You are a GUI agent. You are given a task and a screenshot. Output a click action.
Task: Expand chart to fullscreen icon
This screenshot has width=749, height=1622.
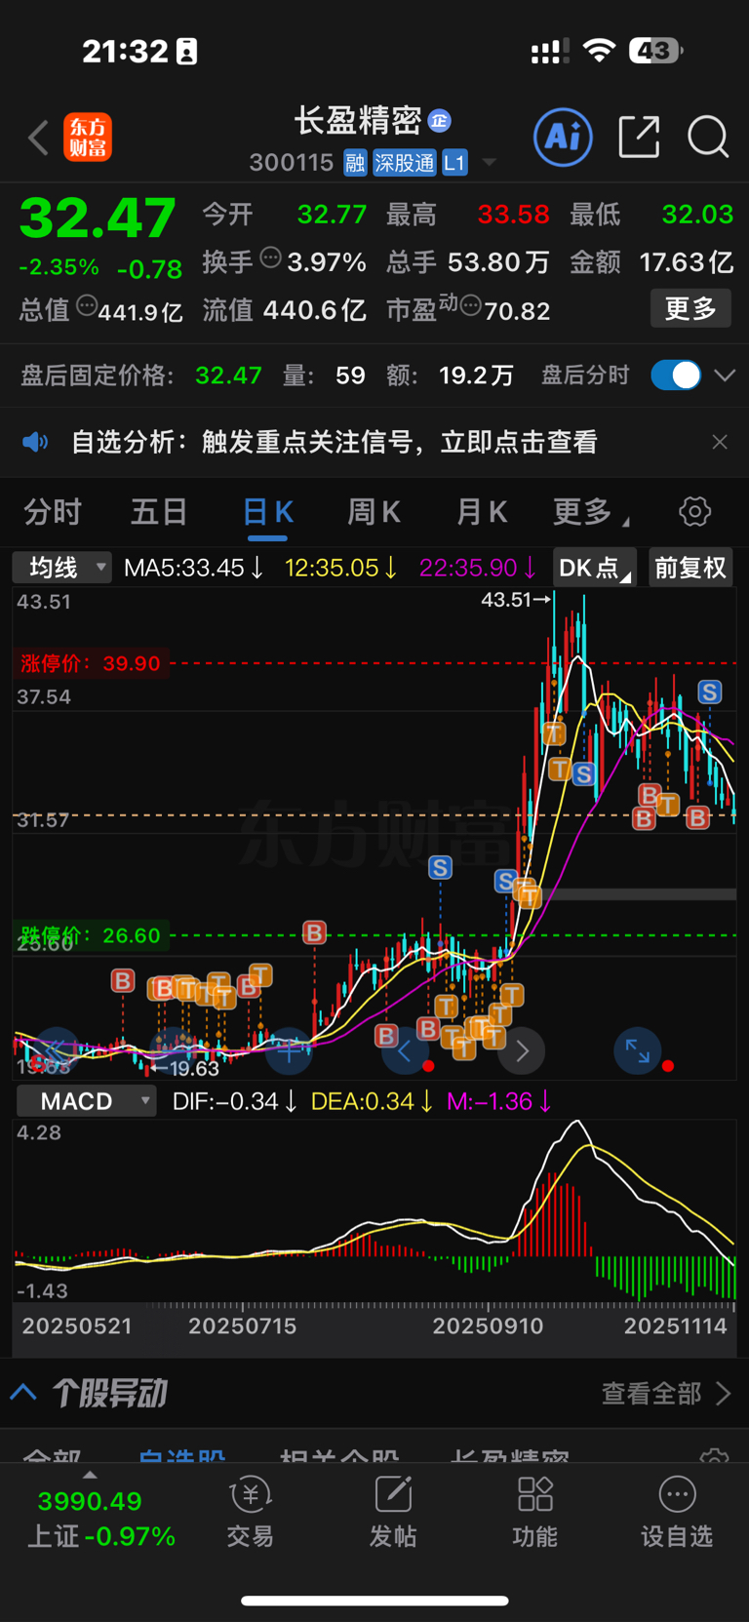click(x=638, y=1050)
